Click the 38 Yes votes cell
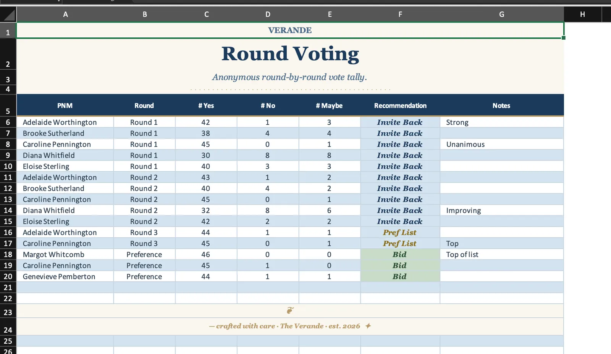This screenshot has width=611, height=354. [206, 134]
